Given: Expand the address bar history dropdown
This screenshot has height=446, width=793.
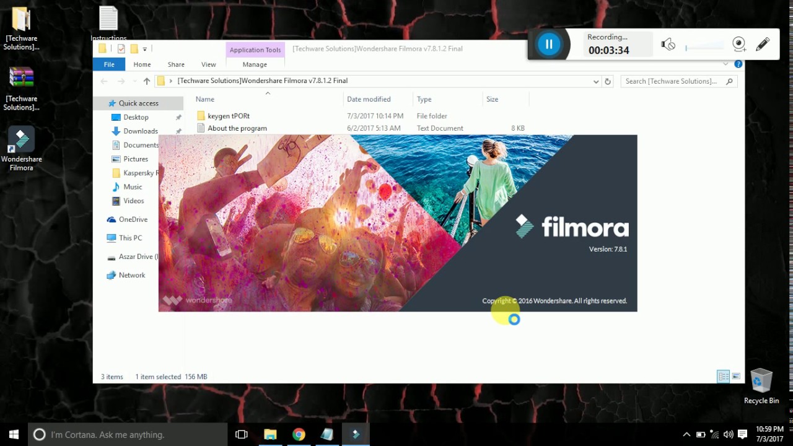Looking at the screenshot, I should (x=596, y=81).
